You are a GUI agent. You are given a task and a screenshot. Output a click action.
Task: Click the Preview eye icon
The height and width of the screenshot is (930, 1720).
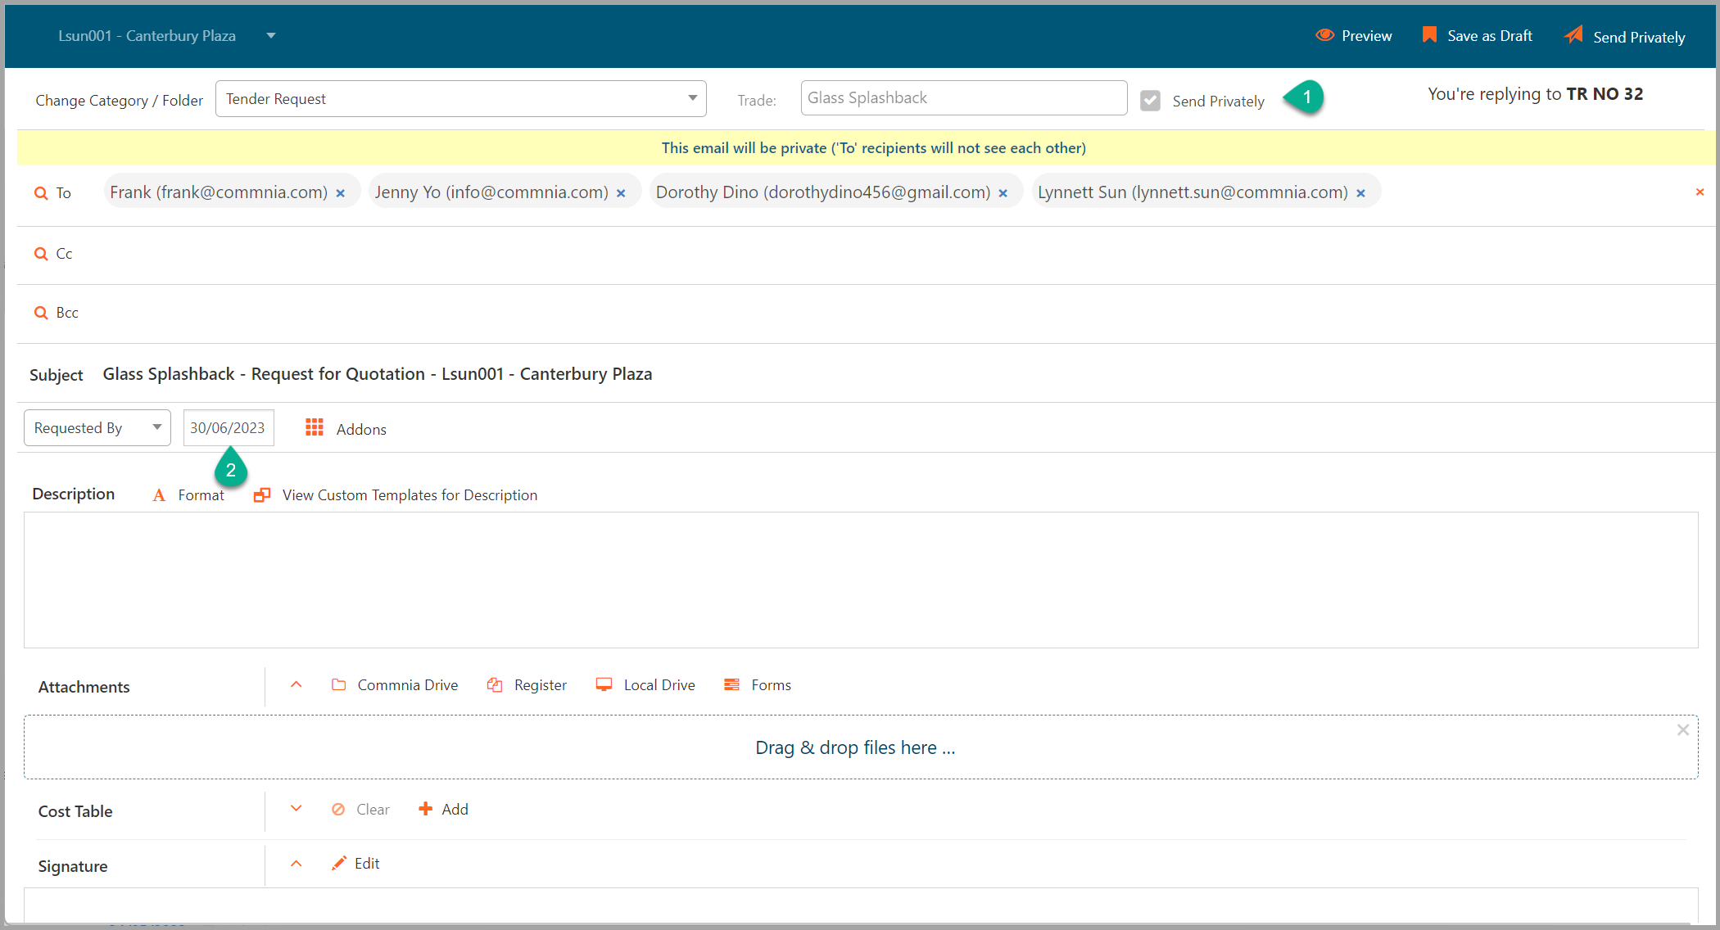(x=1324, y=35)
